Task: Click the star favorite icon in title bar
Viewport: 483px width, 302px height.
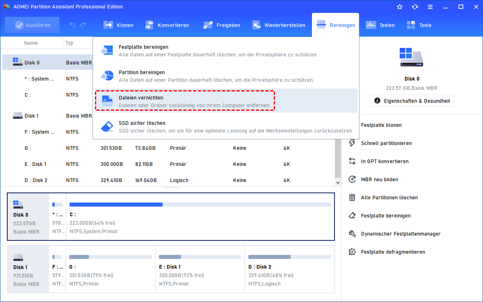Action: (x=400, y=7)
